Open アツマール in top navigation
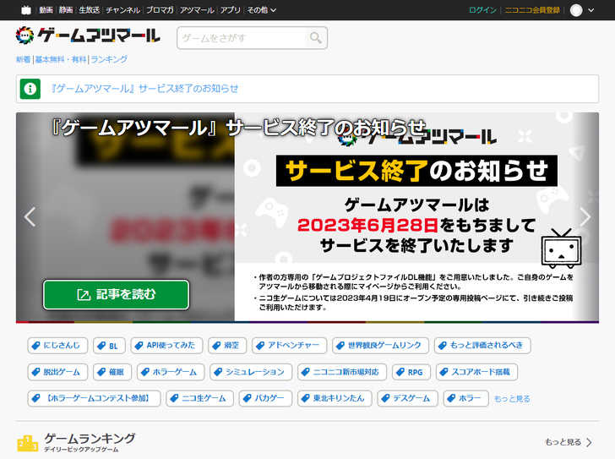This screenshot has width=615, height=459. 197,10
